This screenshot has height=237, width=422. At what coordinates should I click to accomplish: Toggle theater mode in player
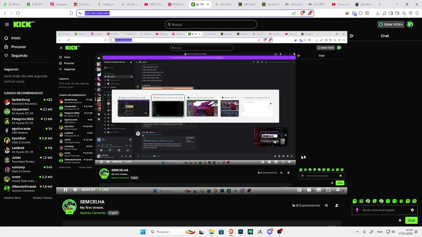[318, 190]
